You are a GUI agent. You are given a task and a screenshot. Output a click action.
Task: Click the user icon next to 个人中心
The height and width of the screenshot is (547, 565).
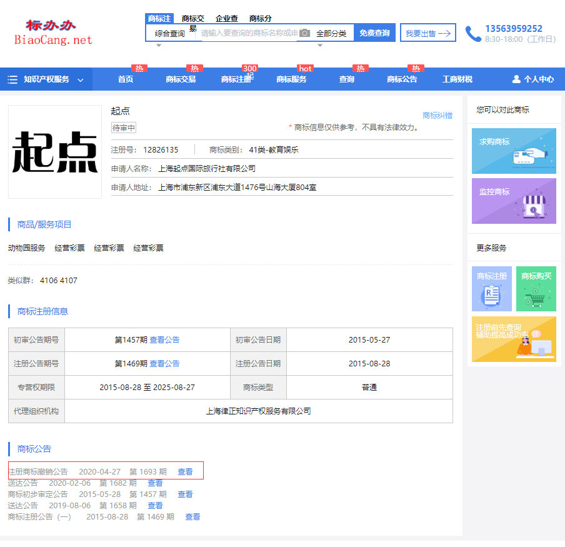(x=516, y=79)
